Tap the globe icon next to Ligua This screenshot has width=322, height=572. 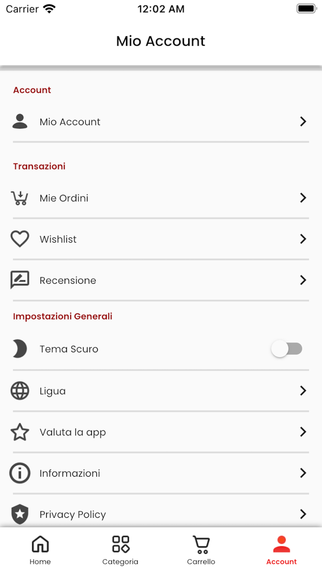pos(20,391)
